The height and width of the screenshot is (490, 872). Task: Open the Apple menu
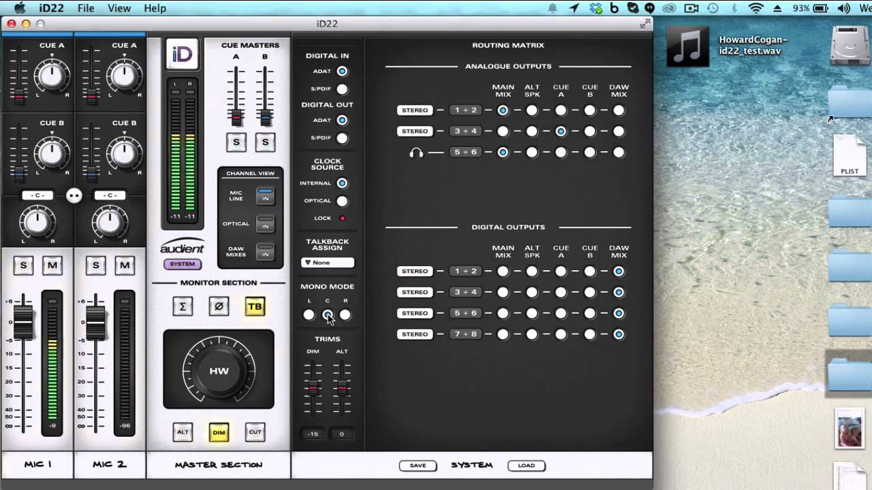(x=20, y=8)
